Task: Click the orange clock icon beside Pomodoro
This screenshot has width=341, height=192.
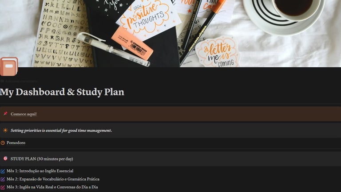Action: tap(3, 143)
